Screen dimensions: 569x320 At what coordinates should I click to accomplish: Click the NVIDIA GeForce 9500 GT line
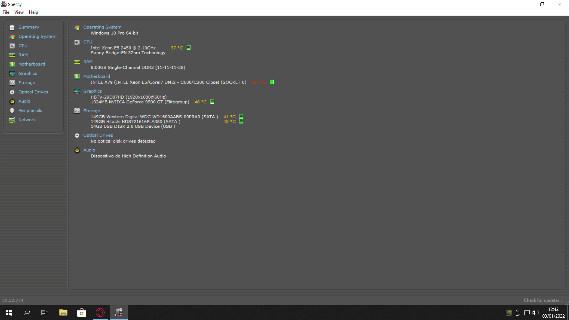[140, 102]
